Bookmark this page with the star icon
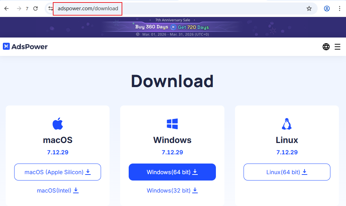This screenshot has height=206, width=346. point(309,8)
